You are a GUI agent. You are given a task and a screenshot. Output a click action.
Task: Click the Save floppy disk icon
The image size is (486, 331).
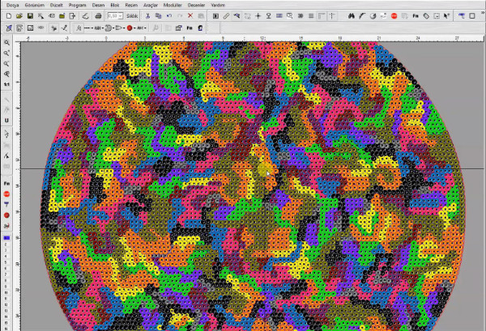30,16
